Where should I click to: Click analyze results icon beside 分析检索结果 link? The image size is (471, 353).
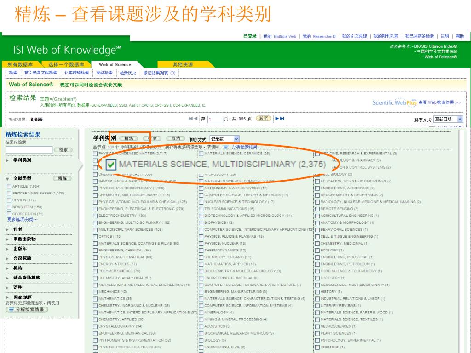226,147
